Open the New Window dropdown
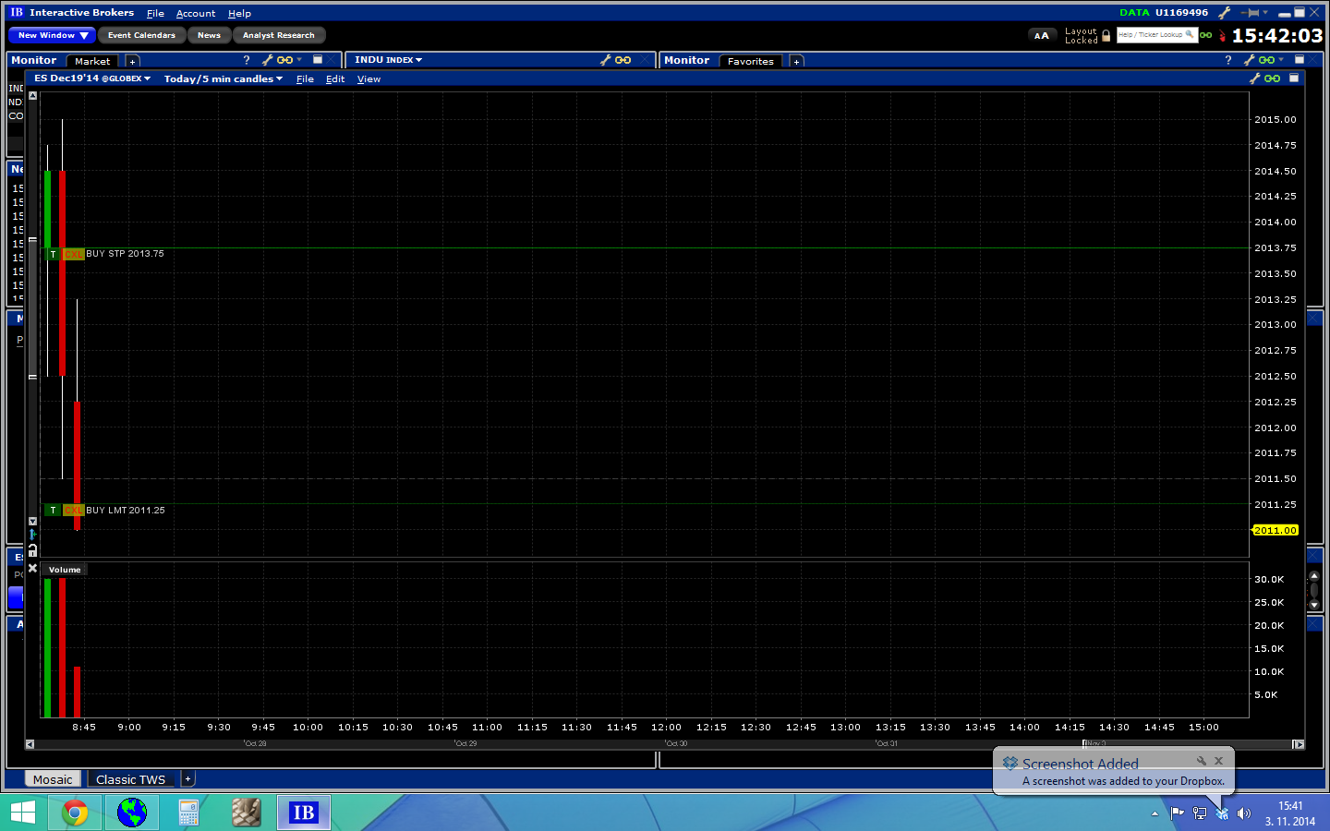The height and width of the screenshot is (831, 1330). coord(52,35)
